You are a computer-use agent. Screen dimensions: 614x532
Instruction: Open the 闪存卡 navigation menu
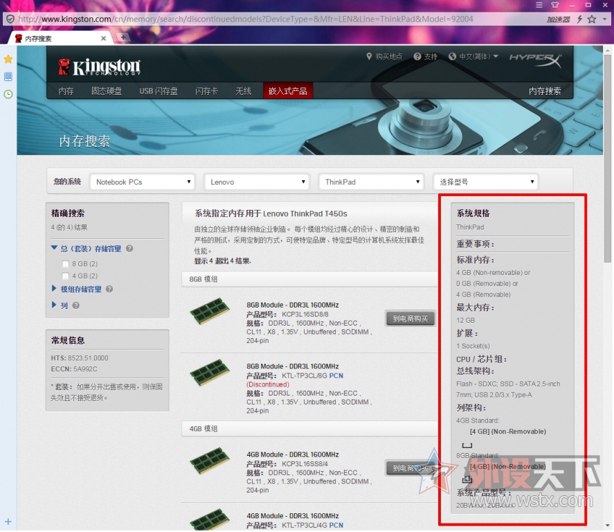click(206, 91)
